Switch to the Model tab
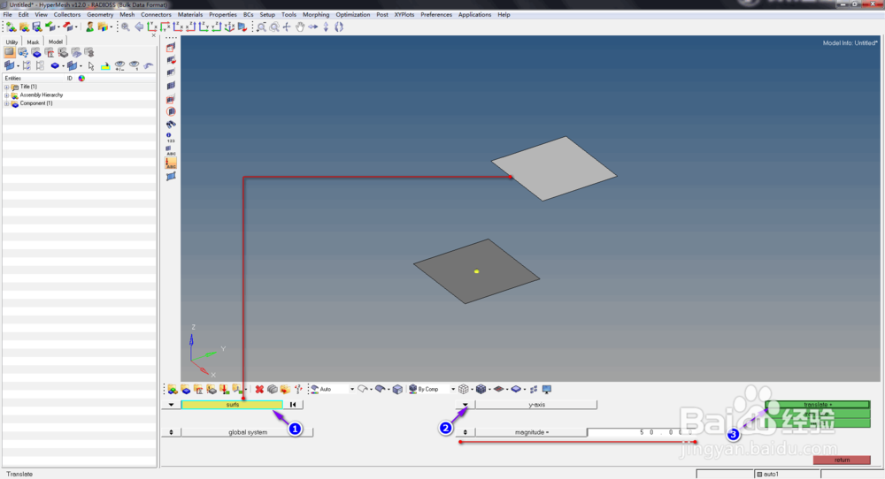 (55, 42)
